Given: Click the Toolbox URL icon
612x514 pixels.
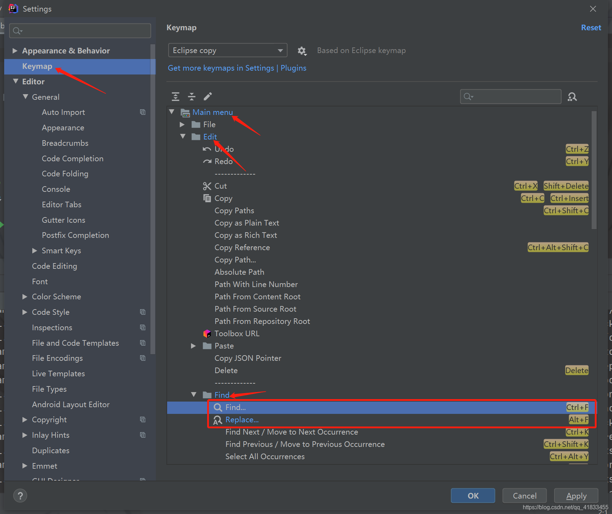Looking at the screenshot, I should tap(207, 333).
